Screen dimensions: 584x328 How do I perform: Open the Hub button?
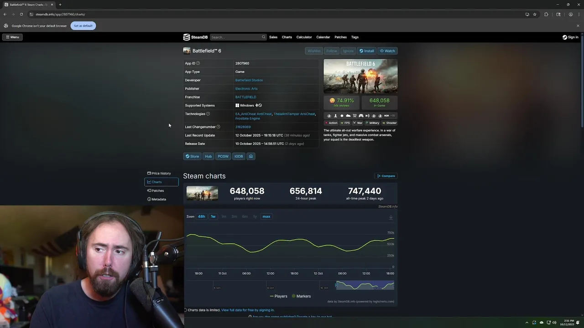(208, 156)
